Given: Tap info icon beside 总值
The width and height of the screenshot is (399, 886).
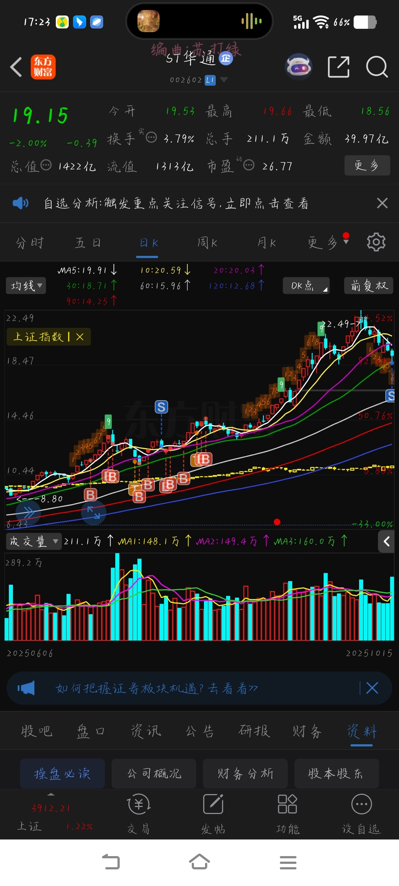Looking at the screenshot, I should [x=46, y=165].
